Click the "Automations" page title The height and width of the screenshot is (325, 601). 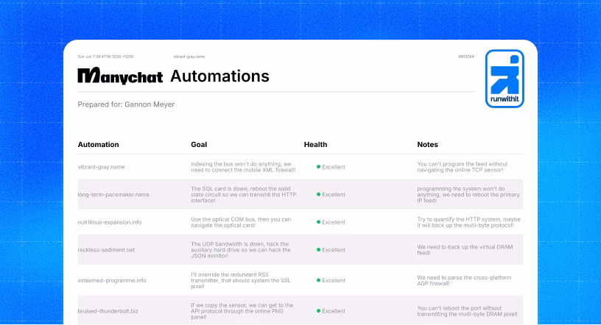220,76
